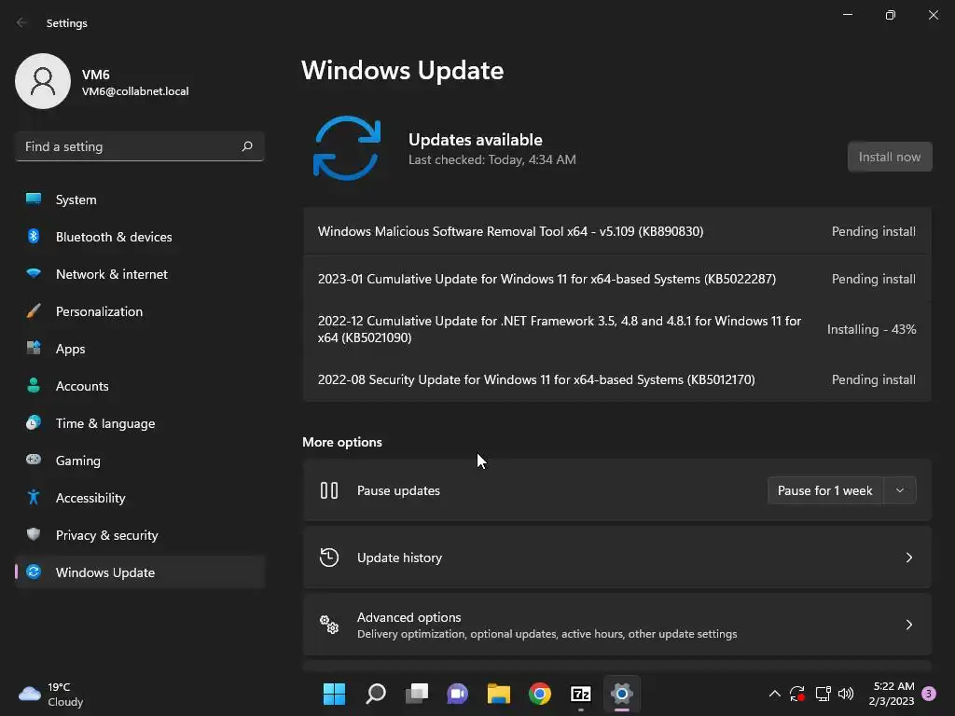
Task: Select System in the sidebar
Action: [x=140, y=200]
